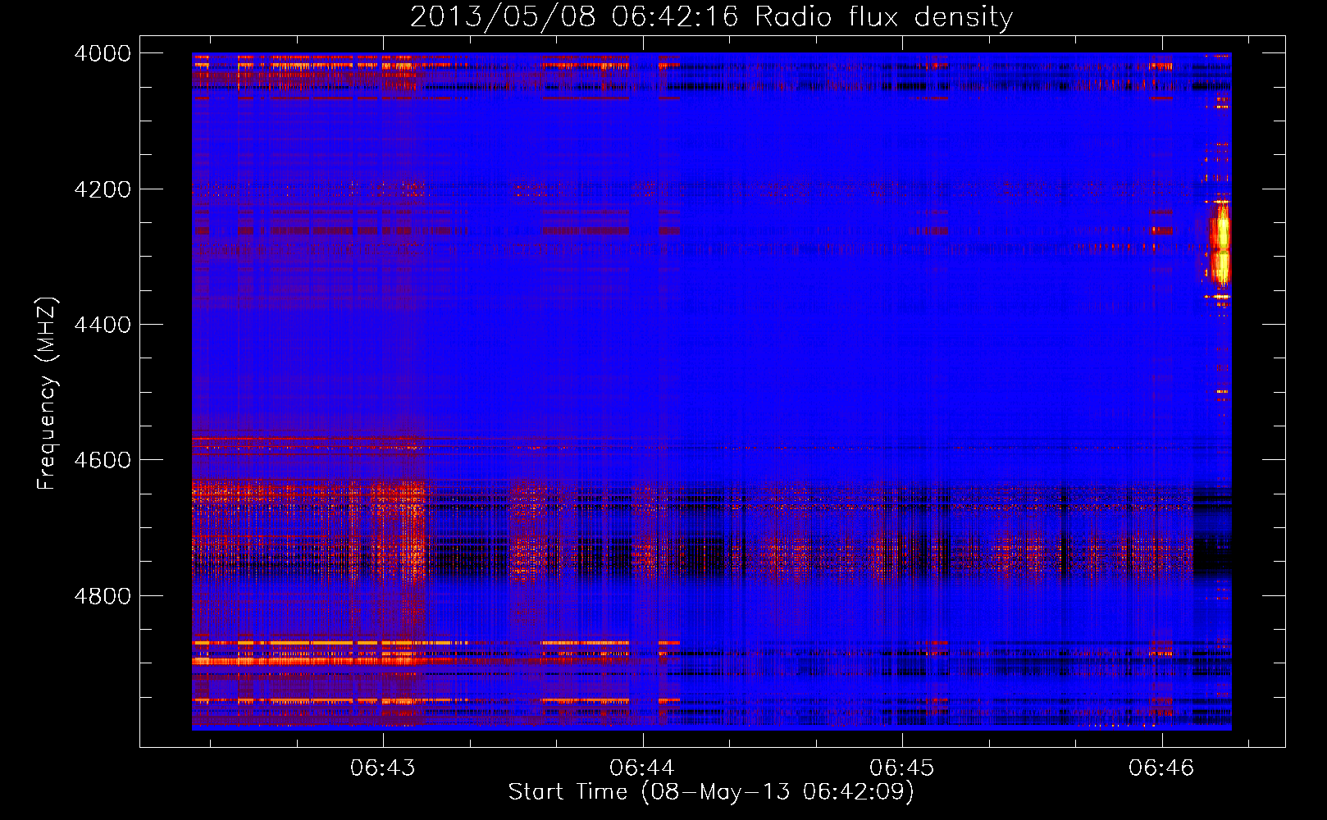This screenshot has width=1327, height=820.
Task: Select the 4400 frequency axis label
Action: pos(103,325)
